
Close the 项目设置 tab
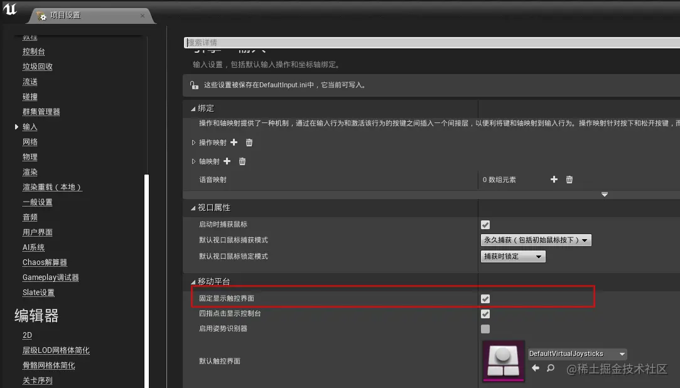pyautogui.click(x=143, y=16)
